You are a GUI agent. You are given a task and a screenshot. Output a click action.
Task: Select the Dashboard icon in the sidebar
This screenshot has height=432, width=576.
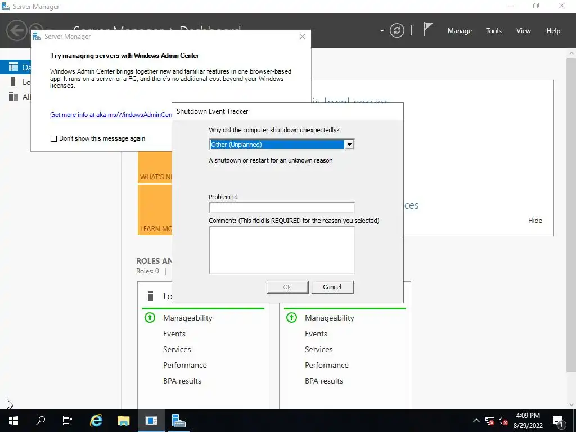13,67
